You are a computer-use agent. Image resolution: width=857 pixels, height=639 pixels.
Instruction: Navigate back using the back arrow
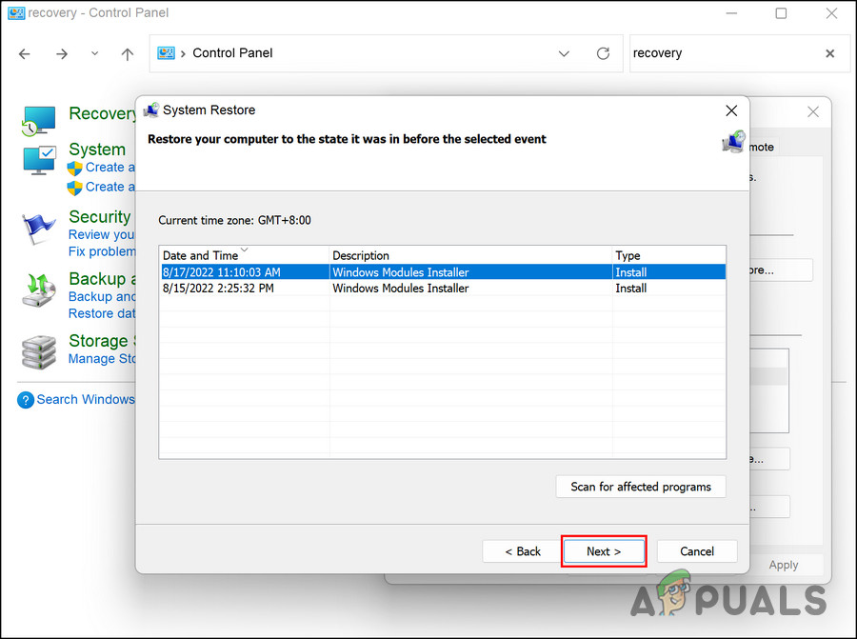coord(24,54)
